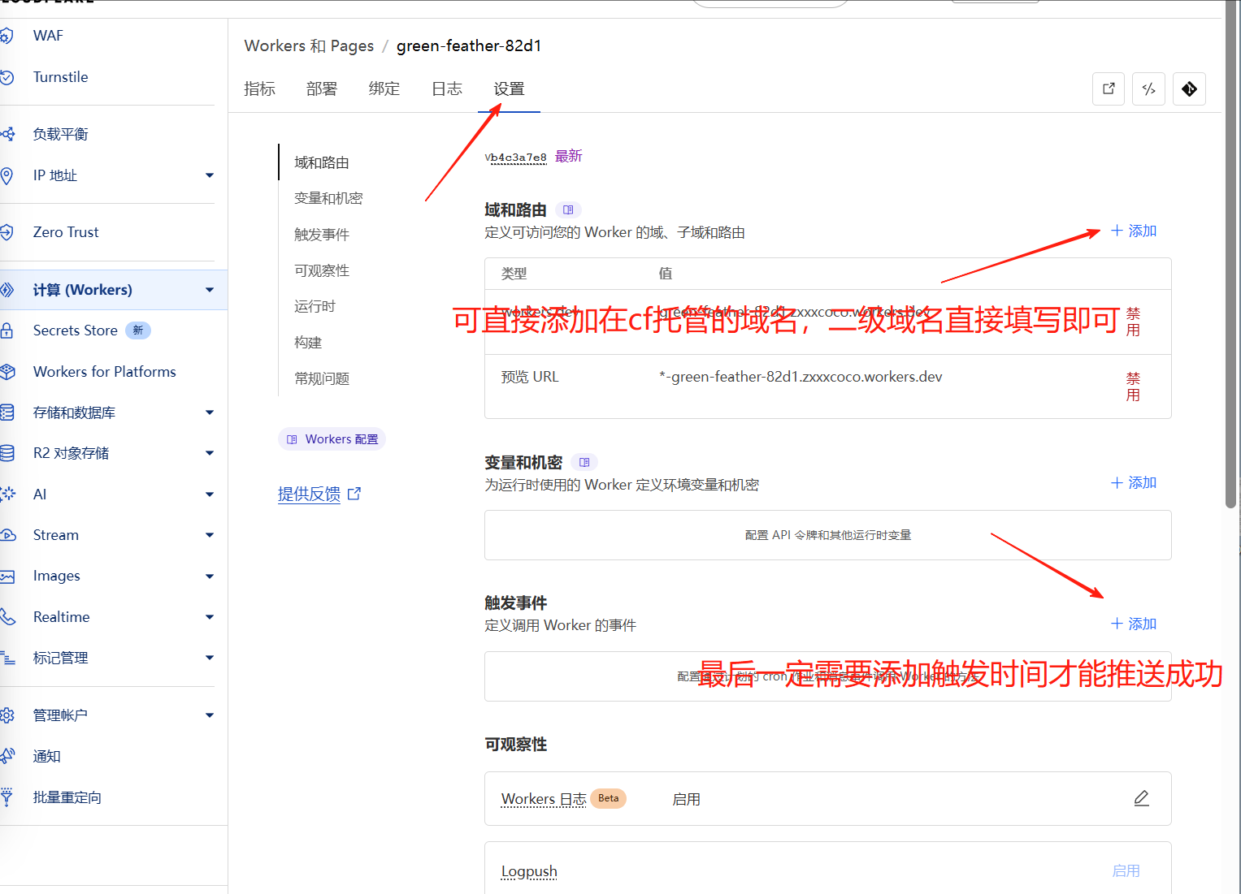Click the page vertical scrollbar
The height and width of the screenshot is (894, 1241).
tap(1231, 254)
